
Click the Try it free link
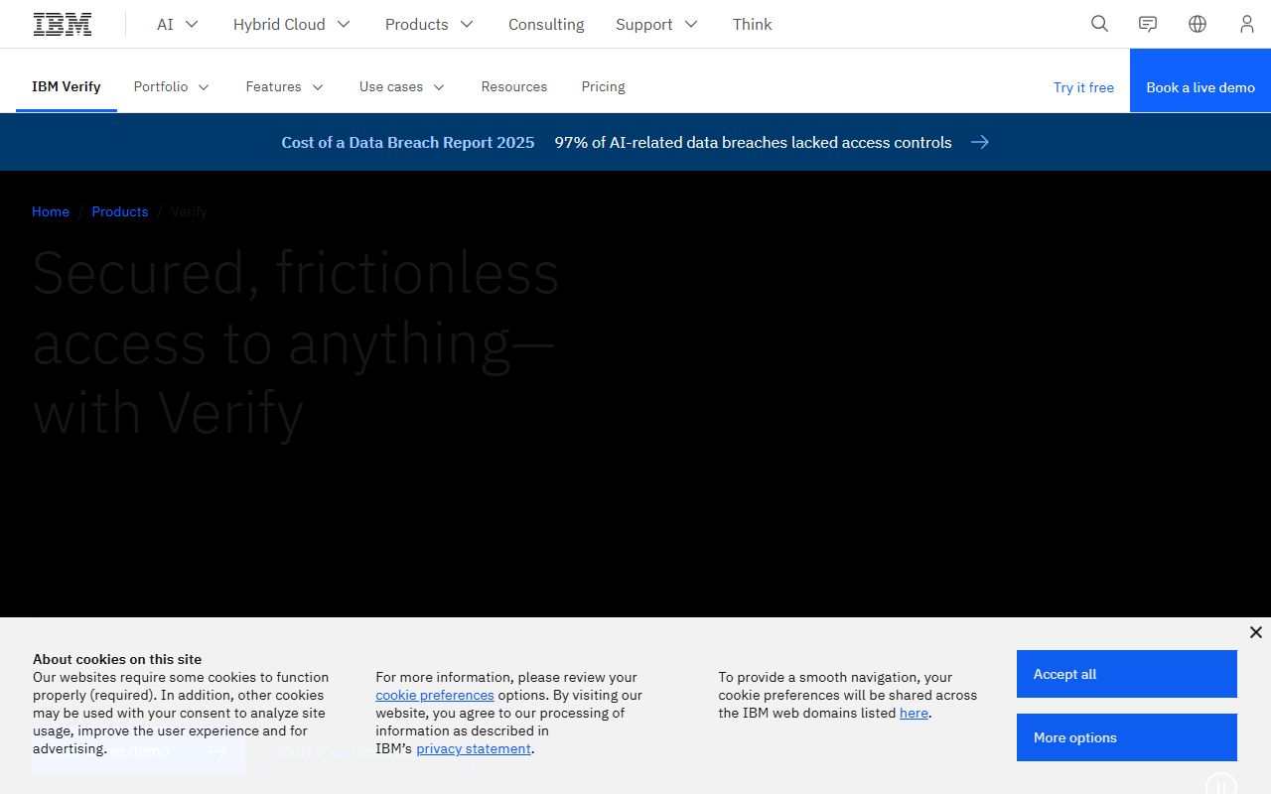[x=1083, y=87]
